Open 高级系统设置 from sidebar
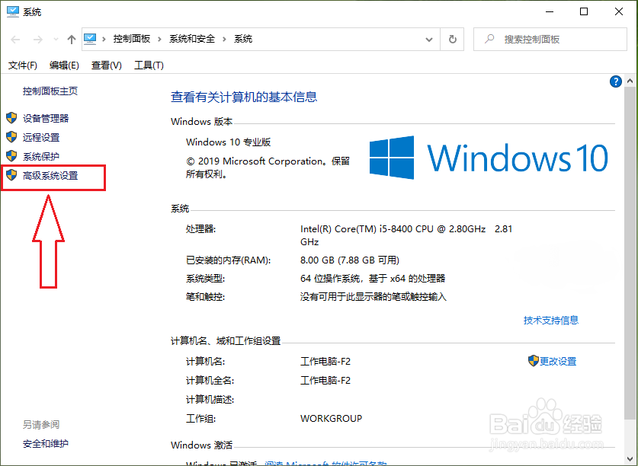 [50, 176]
